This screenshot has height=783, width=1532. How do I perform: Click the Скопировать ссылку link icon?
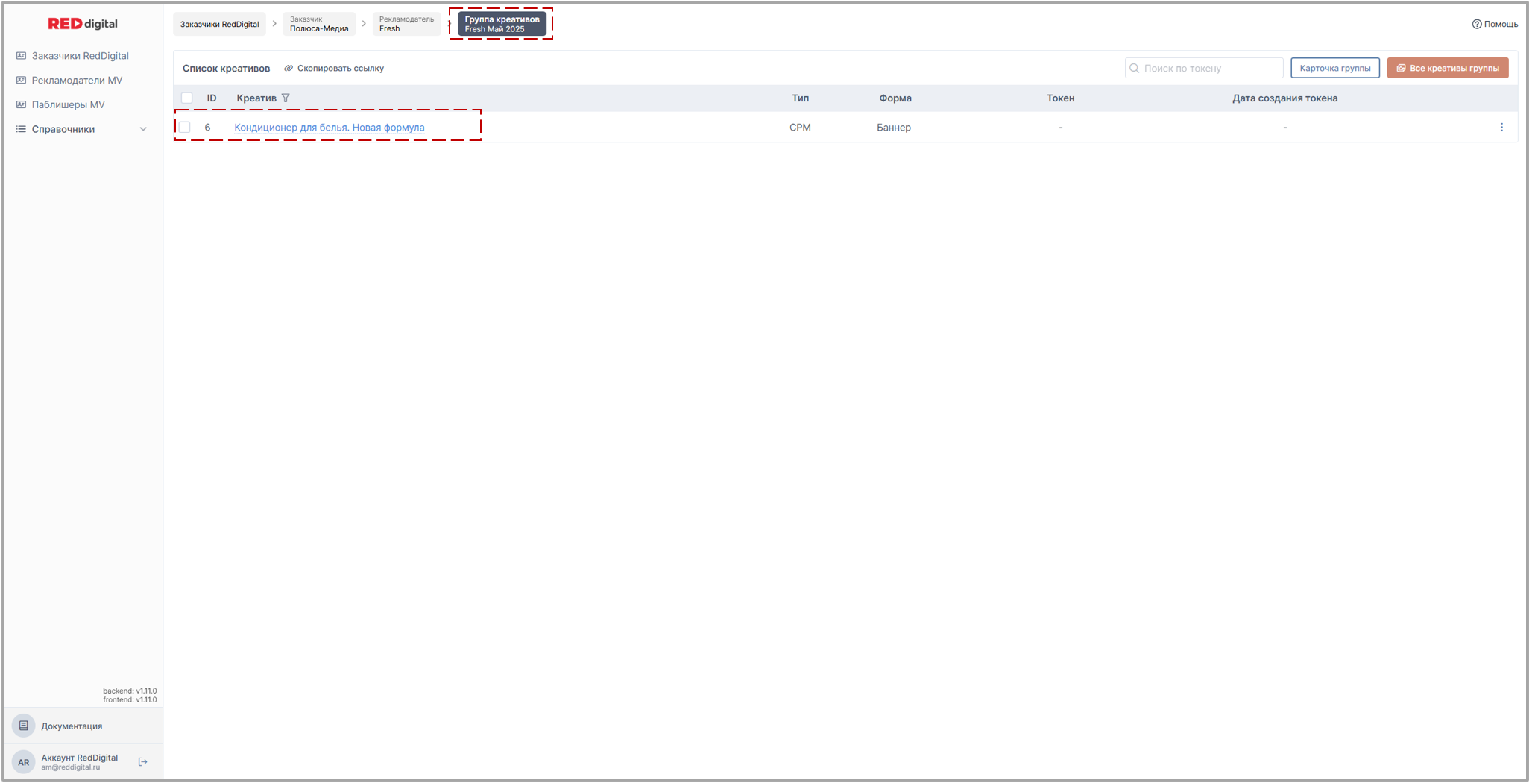pyautogui.click(x=289, y=69)
